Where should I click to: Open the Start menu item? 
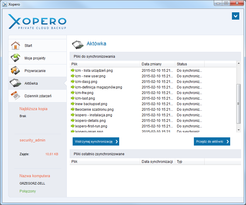click(x=37, y=45)
